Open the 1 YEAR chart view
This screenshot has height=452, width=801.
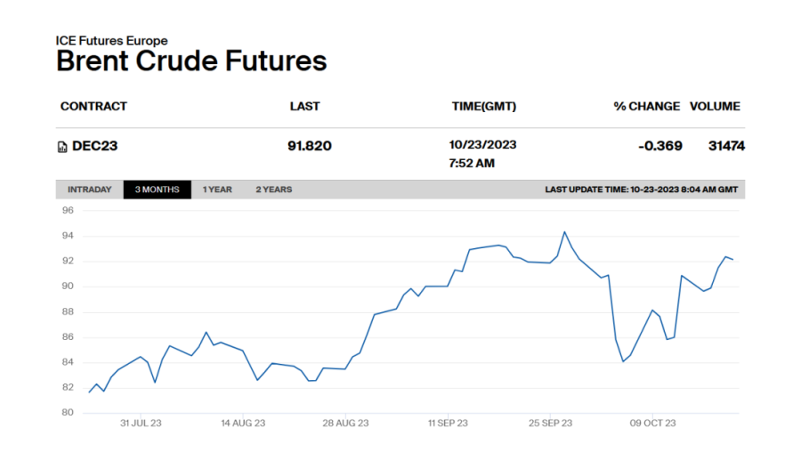tap(217, 190)
